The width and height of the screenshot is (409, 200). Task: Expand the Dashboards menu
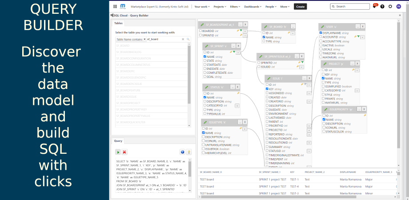pos(253,7)
